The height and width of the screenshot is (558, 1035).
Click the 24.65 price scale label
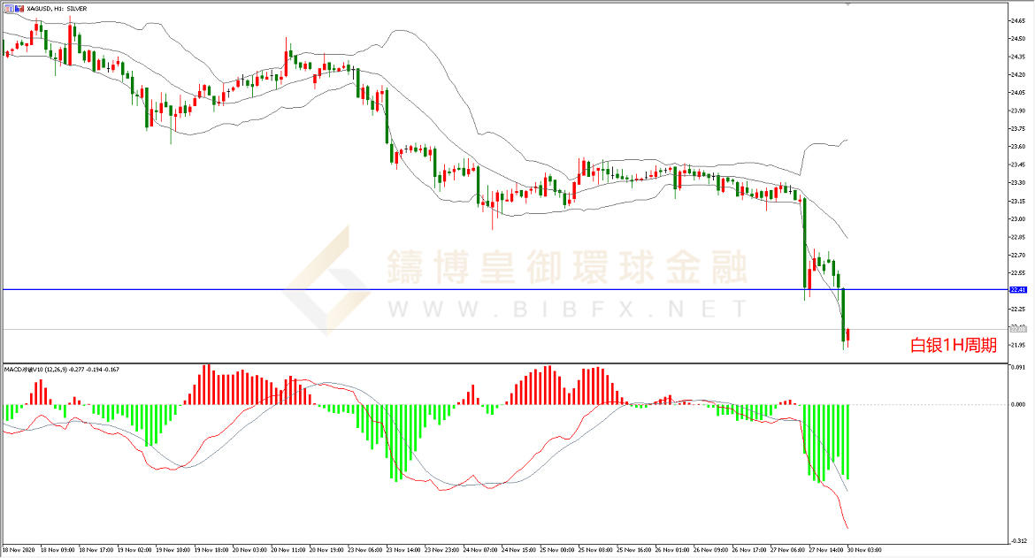(1016, 19)
